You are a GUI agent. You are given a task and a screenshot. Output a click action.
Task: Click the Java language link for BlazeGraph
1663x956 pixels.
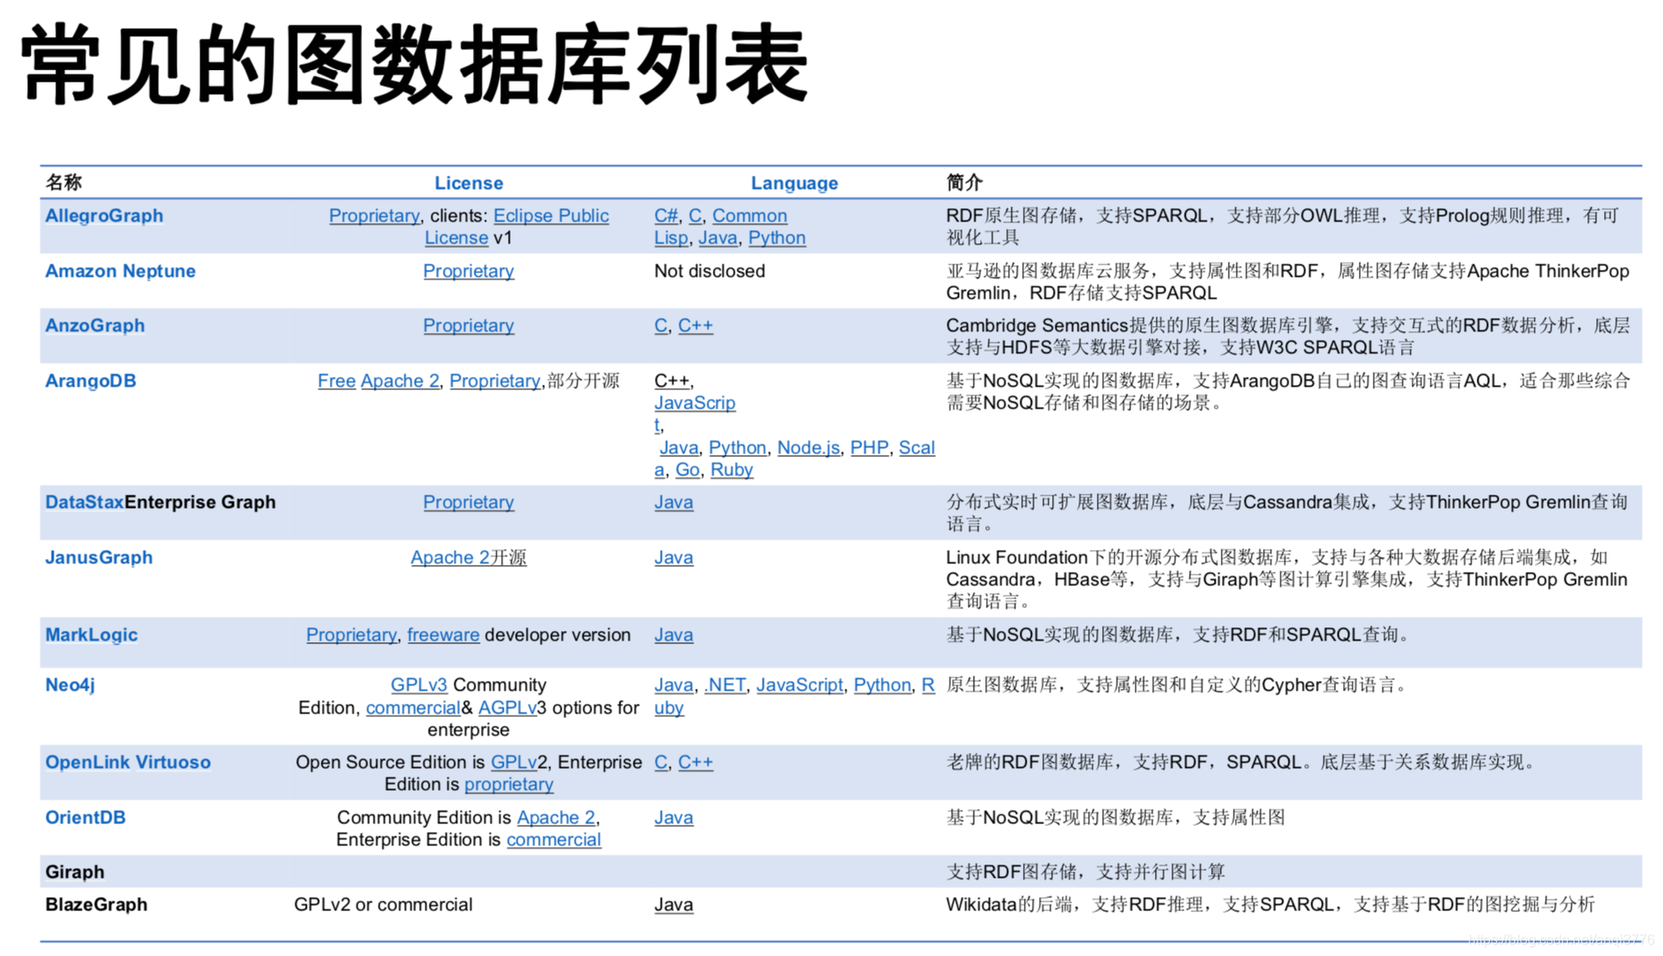click(673, 903)
